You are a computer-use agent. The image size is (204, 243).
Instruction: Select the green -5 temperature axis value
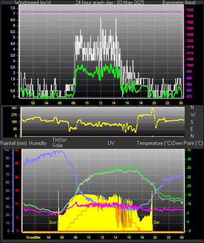(189, 231)
